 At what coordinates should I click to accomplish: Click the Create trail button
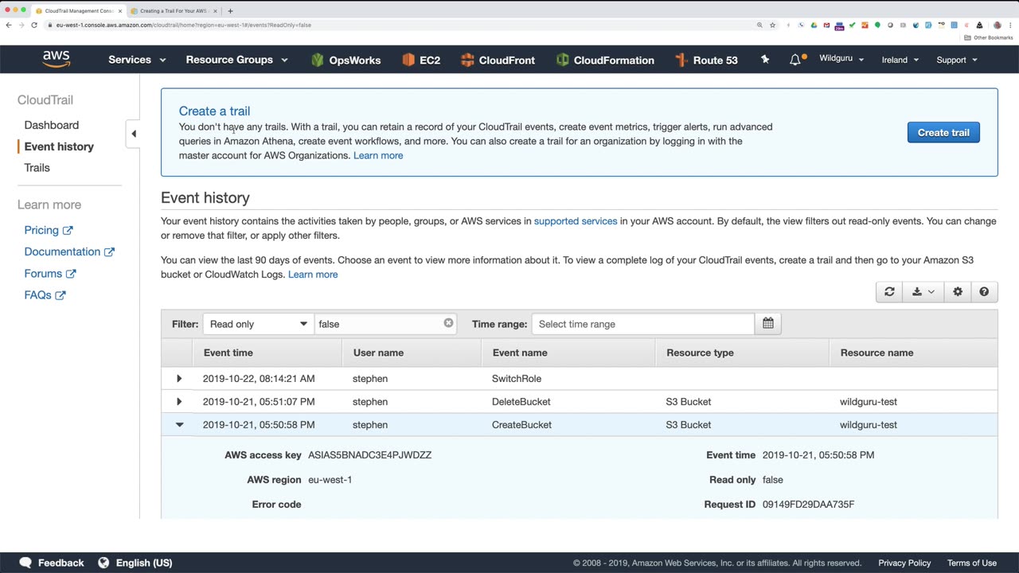pyautogui.click(x=943, y=132)
